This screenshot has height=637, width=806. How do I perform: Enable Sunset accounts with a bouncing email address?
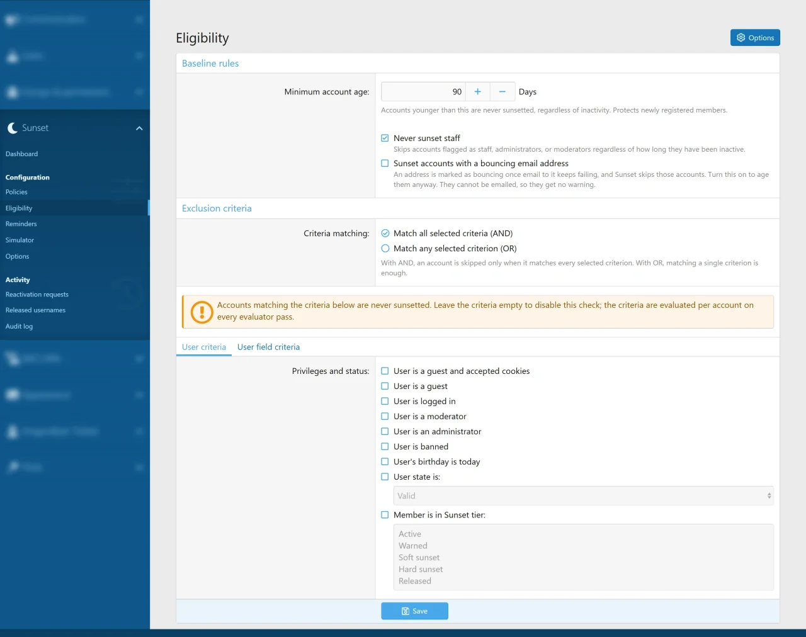(x=385, y=163)
